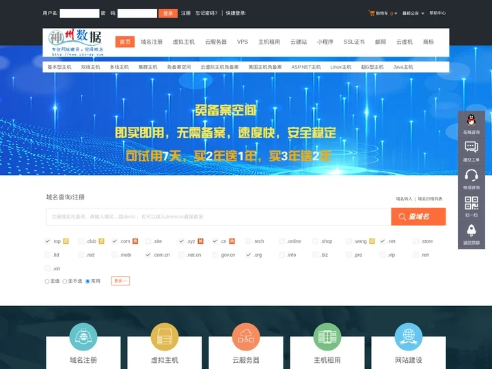Uncheck the .com domain checkbox
The width and height of the screenshot is (492, 369).
click(x=115, y=241)
